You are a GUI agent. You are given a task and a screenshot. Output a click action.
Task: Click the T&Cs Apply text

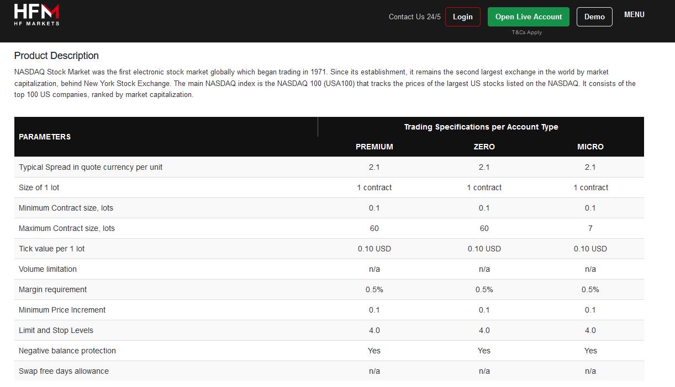click(527, 33)
